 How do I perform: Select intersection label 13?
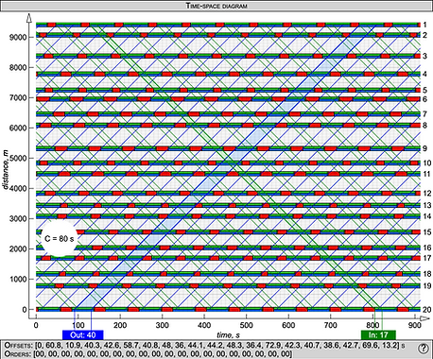pyautogui.click(x=427, y=205)
